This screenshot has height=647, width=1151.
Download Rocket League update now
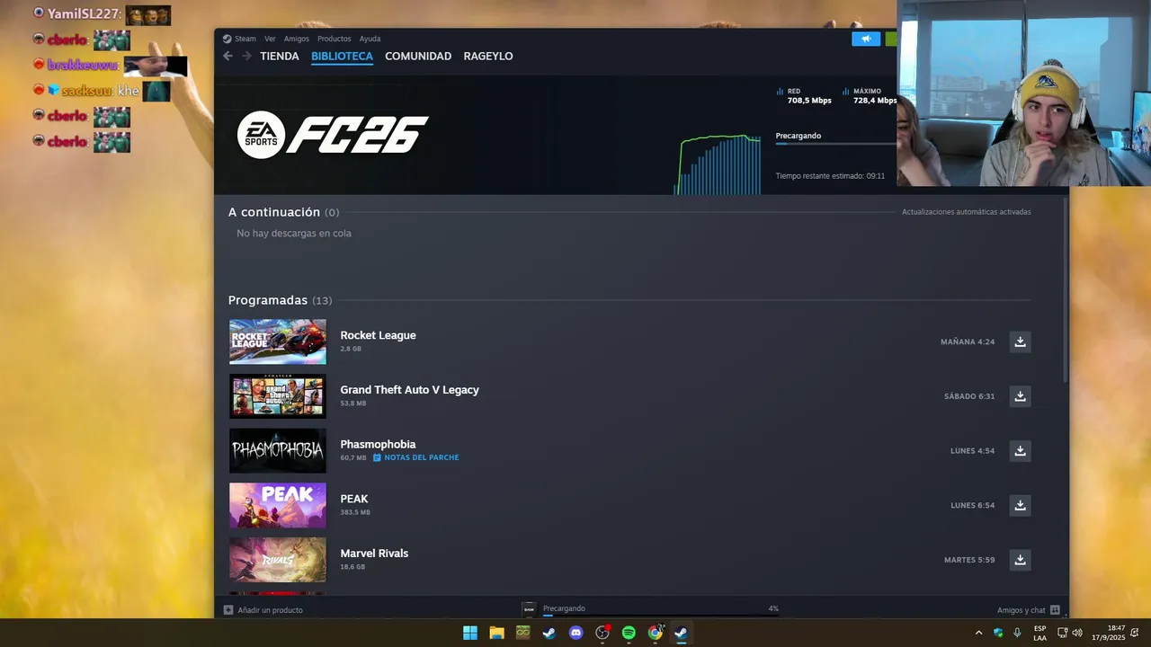[x=1020, y=341]
